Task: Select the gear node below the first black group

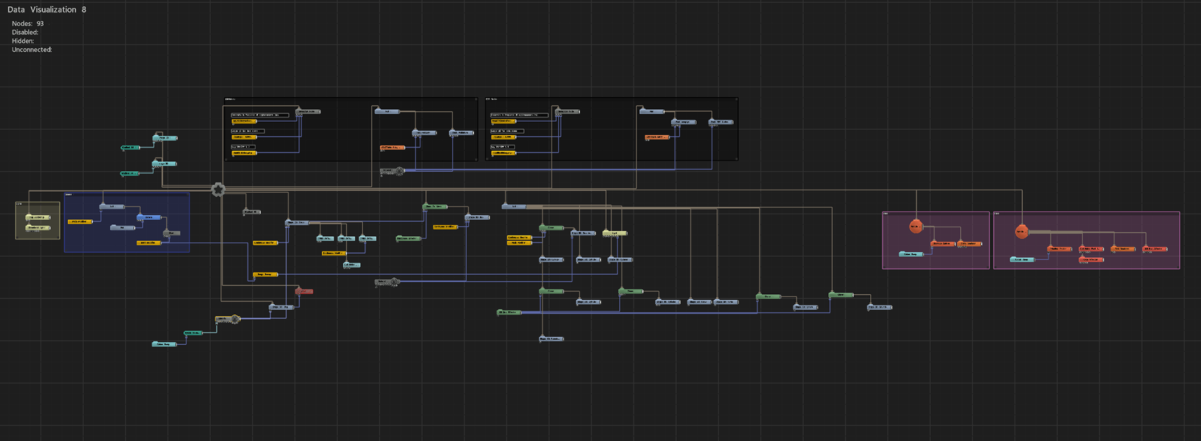Action: [x=393, y=171]
